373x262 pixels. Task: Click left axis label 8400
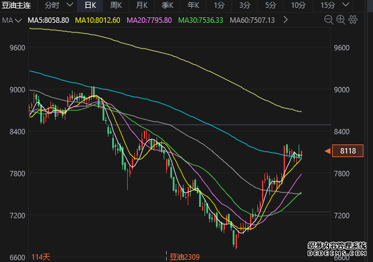(x=17, y=131)
